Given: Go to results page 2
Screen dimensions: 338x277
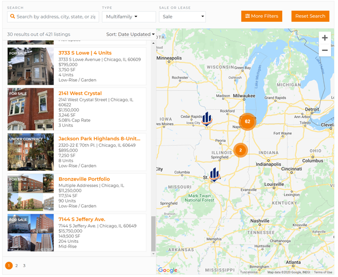Looking at the screenshot, I should pos(17,266).
